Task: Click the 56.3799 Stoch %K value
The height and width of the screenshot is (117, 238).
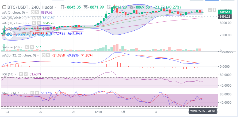Action: pyautogui.click(x=47, y=93)
